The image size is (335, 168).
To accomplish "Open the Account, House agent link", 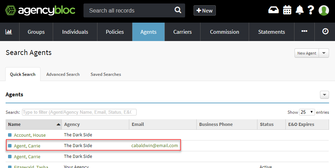I will tap(30, 135).
